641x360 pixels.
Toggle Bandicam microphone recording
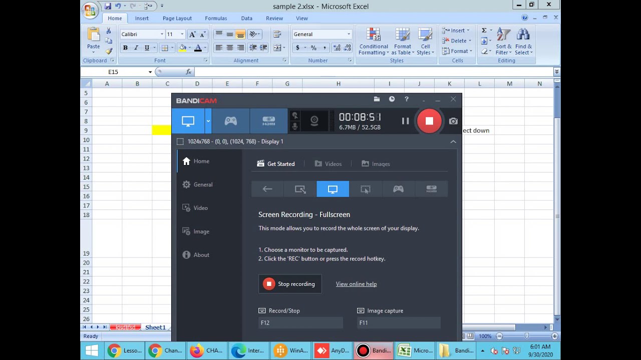(295, 126)
